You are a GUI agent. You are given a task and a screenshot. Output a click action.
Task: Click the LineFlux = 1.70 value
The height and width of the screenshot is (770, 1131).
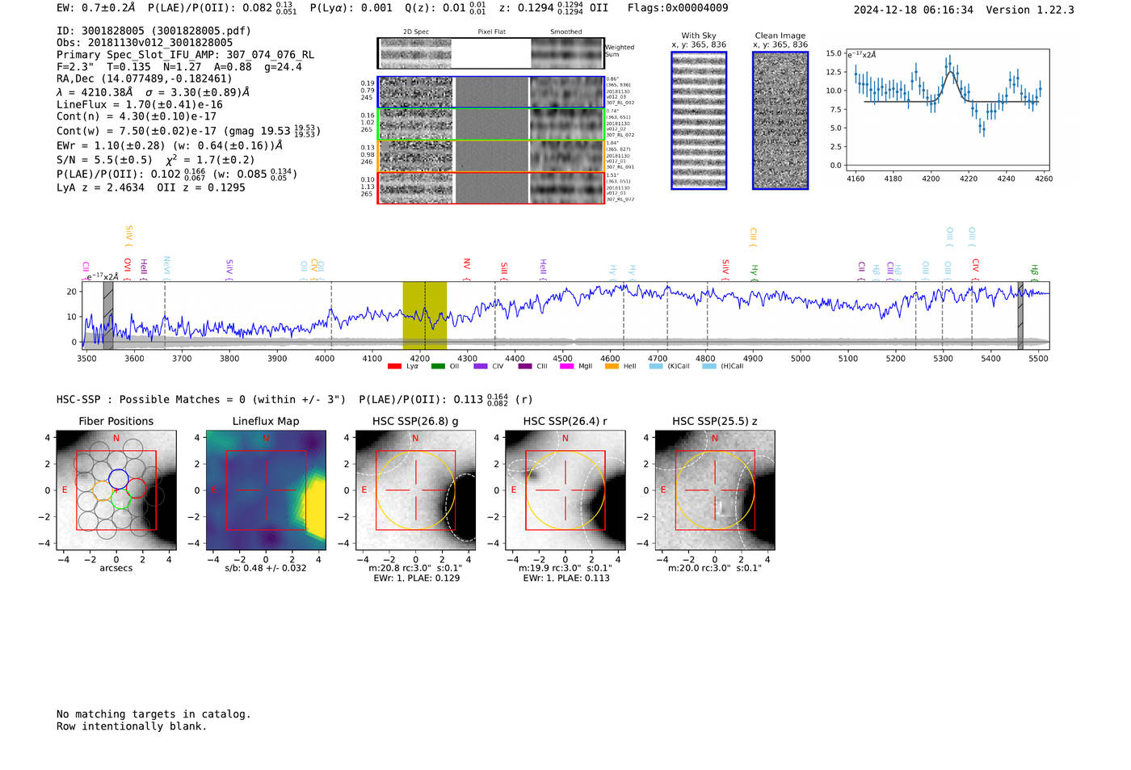click(x=140, y=104)
